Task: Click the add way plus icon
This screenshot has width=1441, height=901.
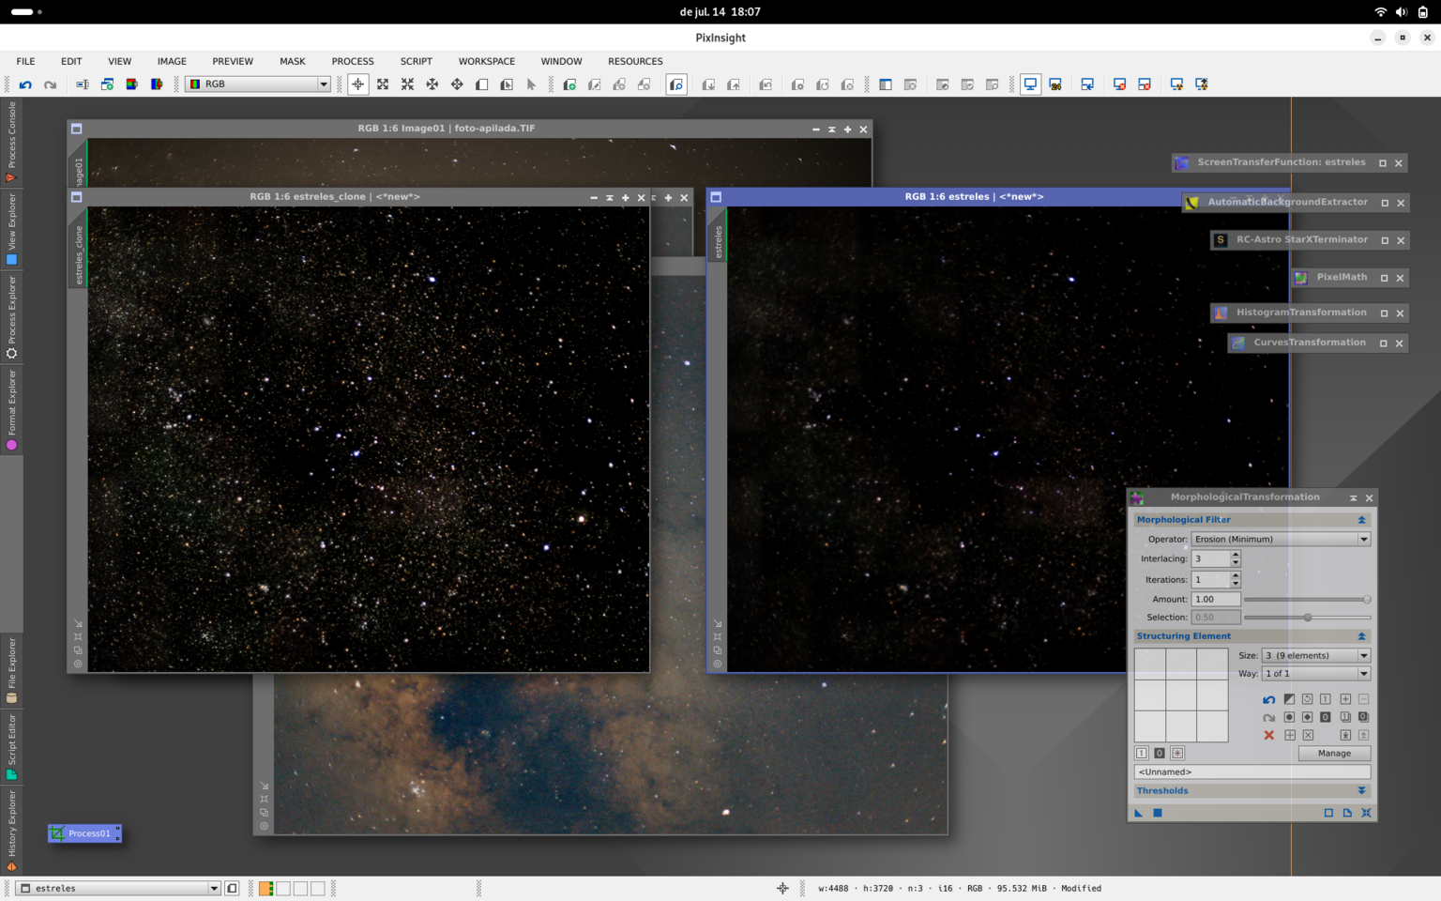Action: point(1345,699)
